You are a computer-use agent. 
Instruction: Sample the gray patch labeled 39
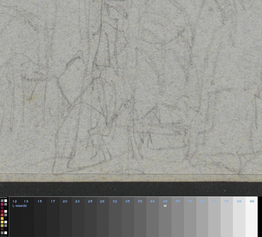pos(140,221)
